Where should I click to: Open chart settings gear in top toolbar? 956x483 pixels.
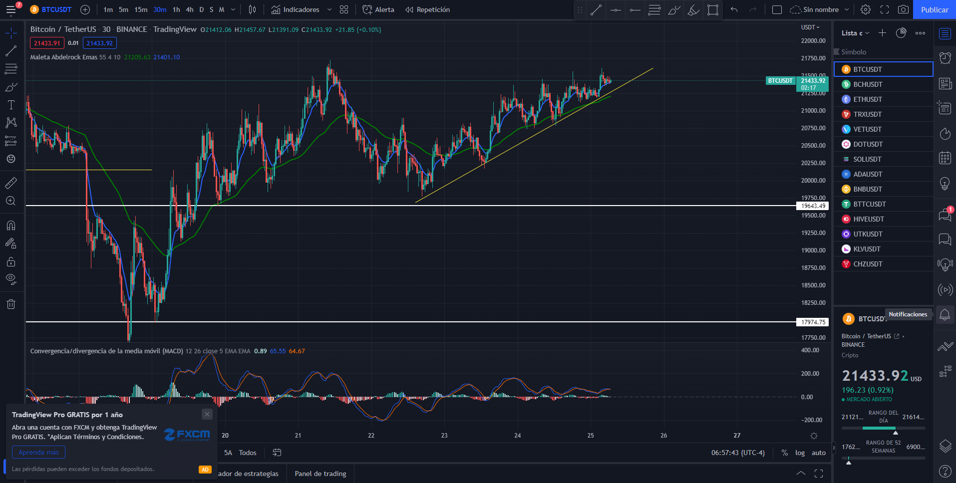click(866, 9)
